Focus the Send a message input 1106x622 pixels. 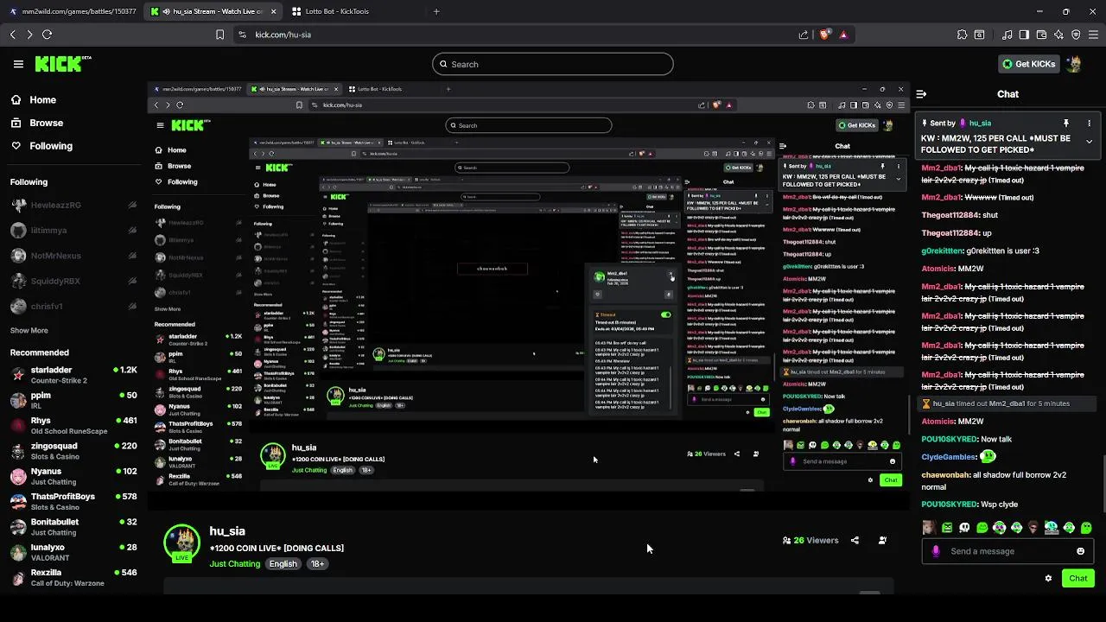click(x=1007, y=551)
